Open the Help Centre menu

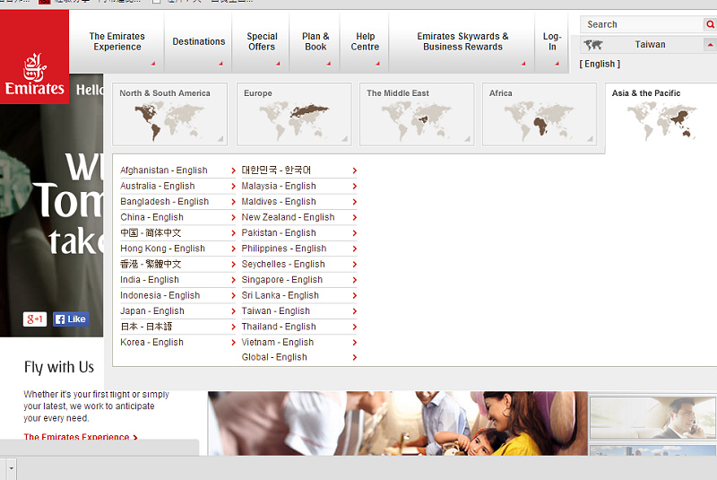coord(365,41)
